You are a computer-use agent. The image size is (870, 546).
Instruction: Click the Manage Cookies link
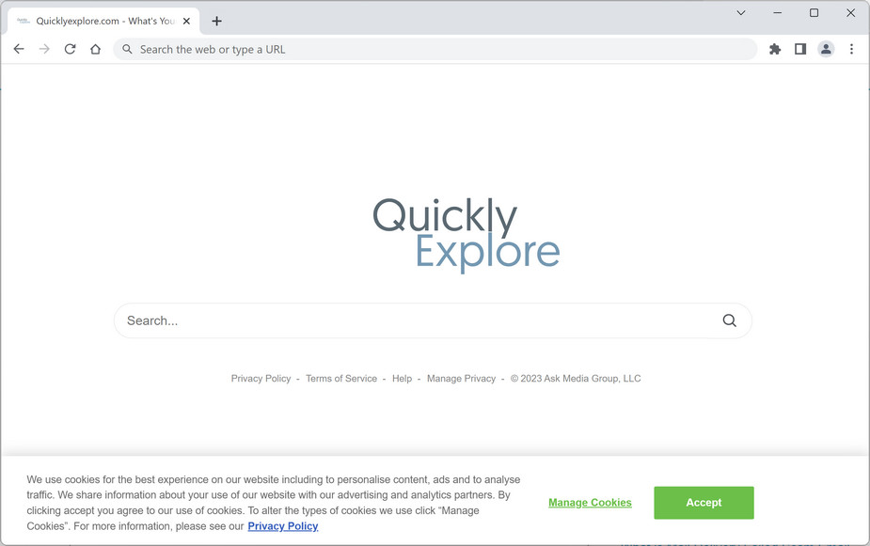tap(590, 503)
